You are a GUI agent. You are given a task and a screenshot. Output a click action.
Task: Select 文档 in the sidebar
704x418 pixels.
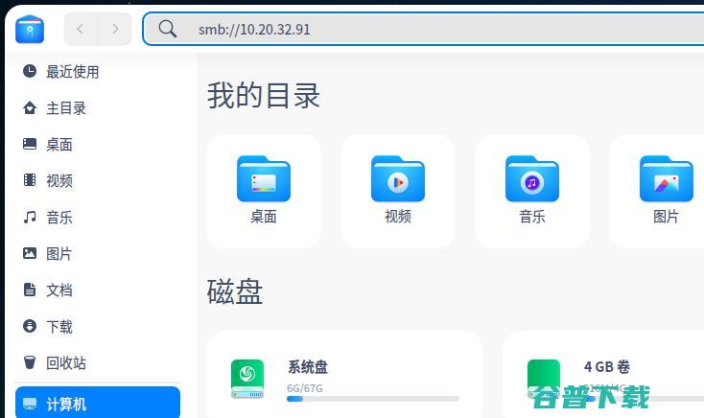(x=98, y=290)
